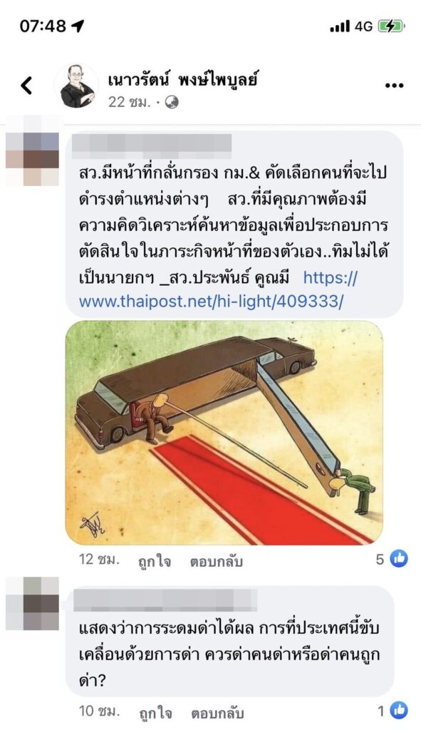Tap the 22 ชม. post timestamp
Viewport: 421px width, 730px height.
130,102
